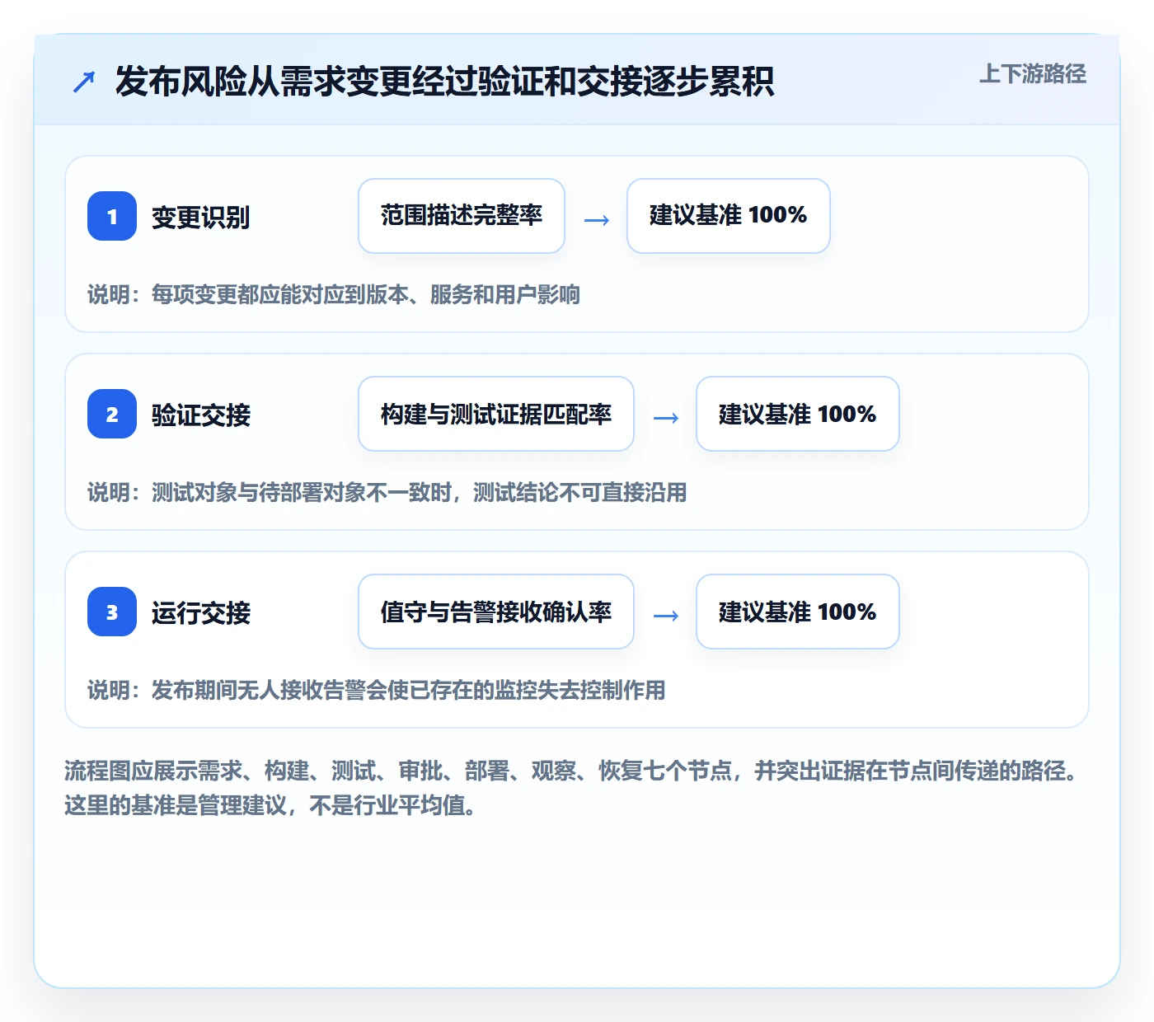Click the upward arrow icon beside the title

pyautogui.click(x=84, y=82)
